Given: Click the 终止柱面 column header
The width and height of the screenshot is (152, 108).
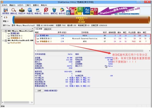Looking at the screenshot, I should point(132,32).
